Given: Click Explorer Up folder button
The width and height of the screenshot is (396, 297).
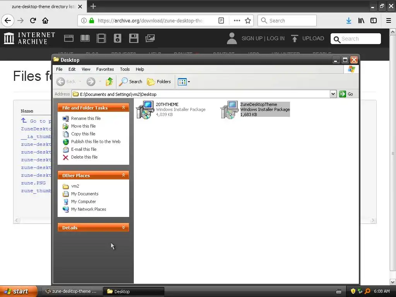Looking at the screenshot, I should point(109,82).
